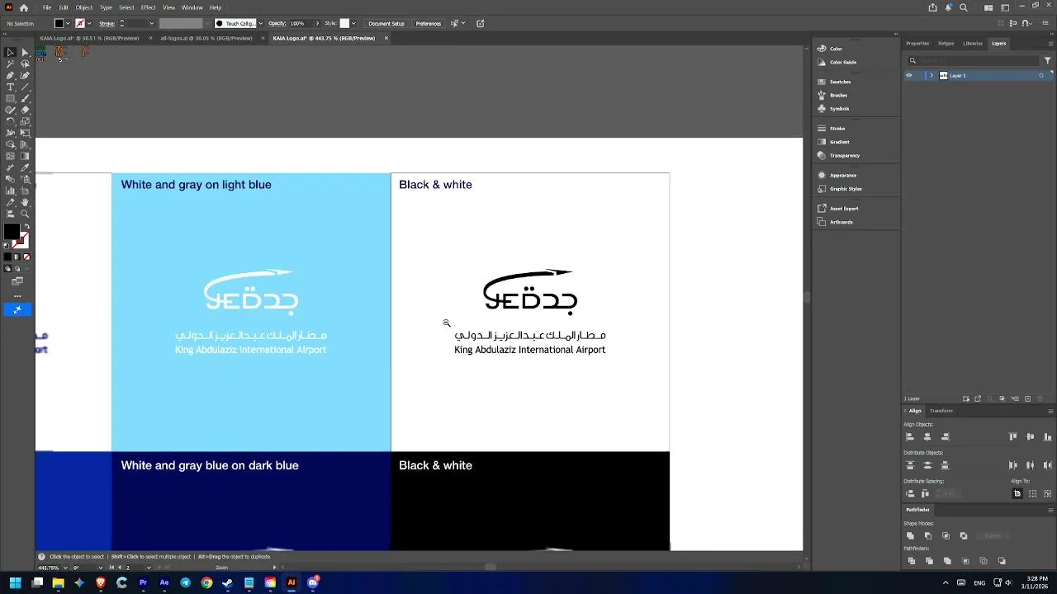Expand Layer 1 sublayers arrow
1057x594 pixels.
click(931, 75)
